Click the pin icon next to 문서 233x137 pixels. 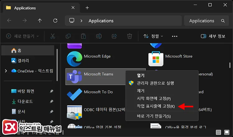click(x=51, y=111)
